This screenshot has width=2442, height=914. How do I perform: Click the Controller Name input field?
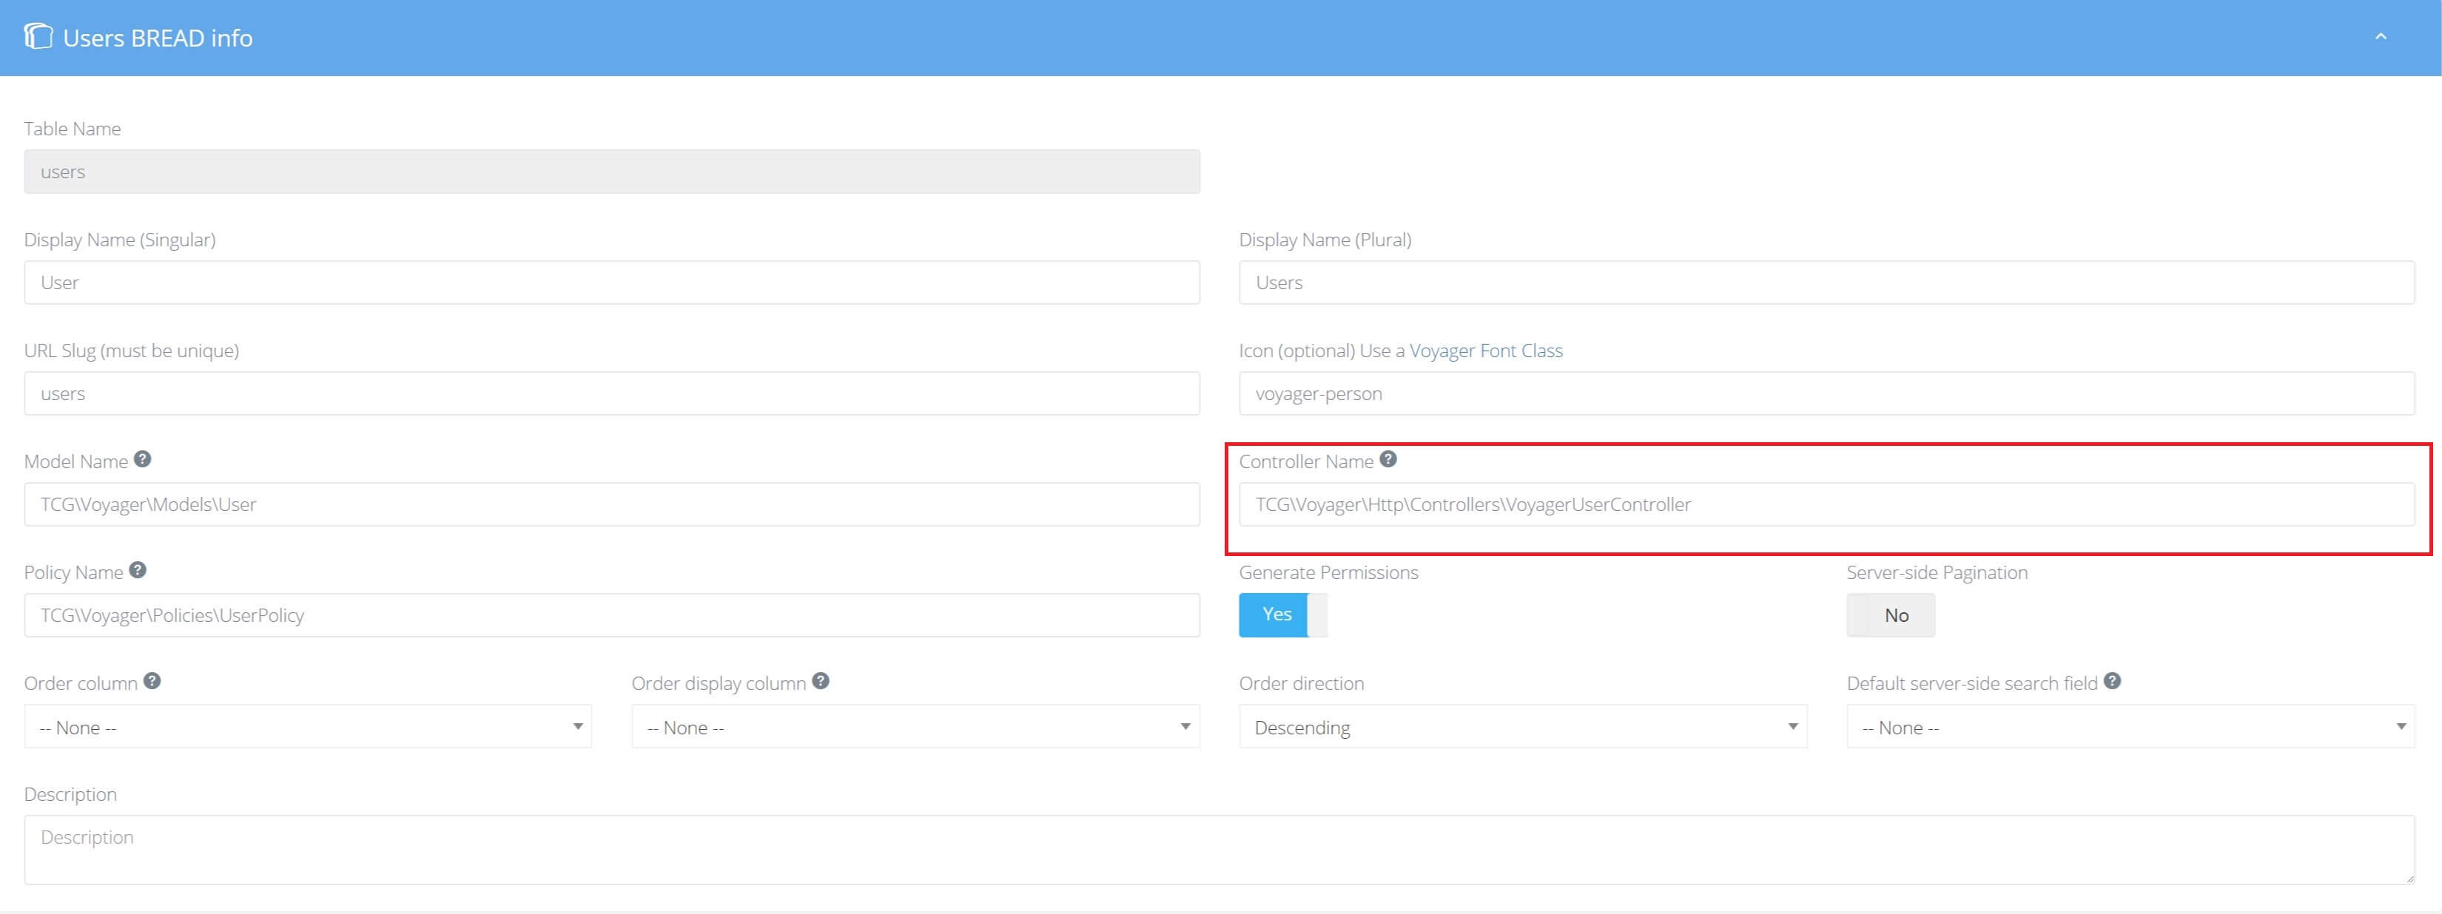point(1826,504)
